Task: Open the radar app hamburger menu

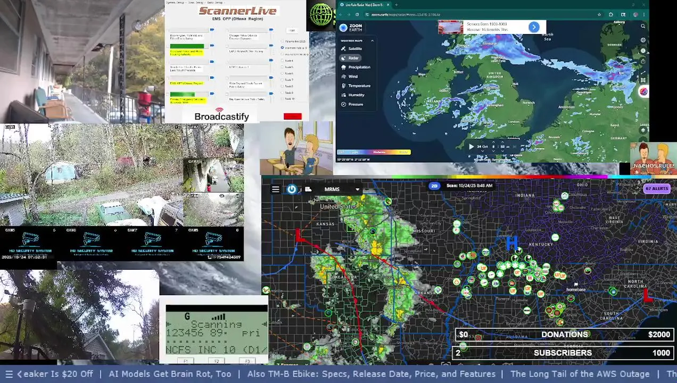Action: (275, 189)
